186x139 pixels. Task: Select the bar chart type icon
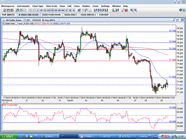click(x=21, y=10)
